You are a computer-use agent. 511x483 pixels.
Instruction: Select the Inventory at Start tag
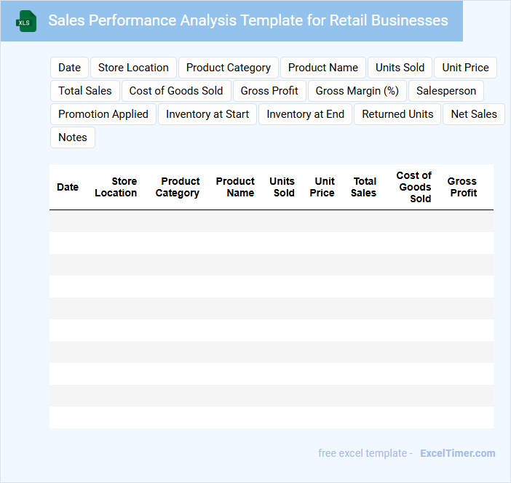207,114
